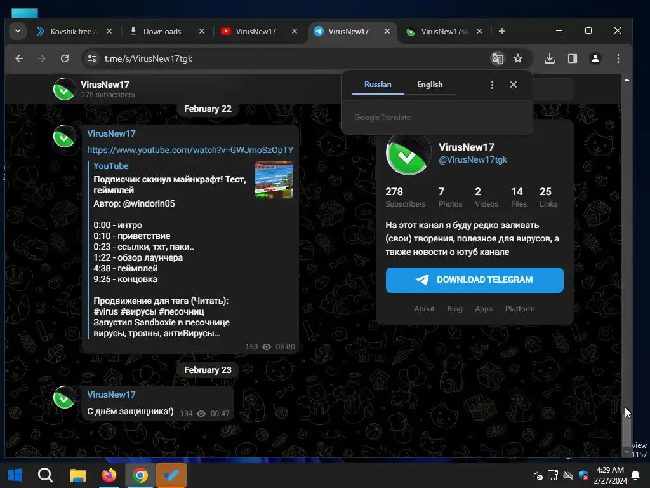The image size is (650, 488).
Task: Open Chrome from the taskbar
Action: pyautogui.click(x=140, y=475)
